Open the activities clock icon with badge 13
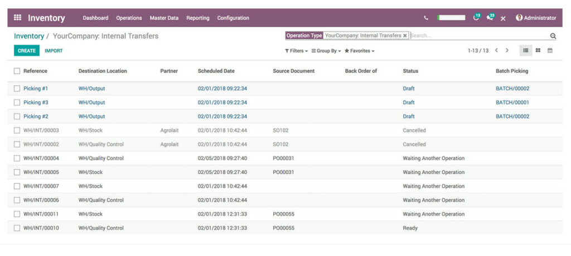The width and height of the screenshot is (571, 256). (476, 17)
